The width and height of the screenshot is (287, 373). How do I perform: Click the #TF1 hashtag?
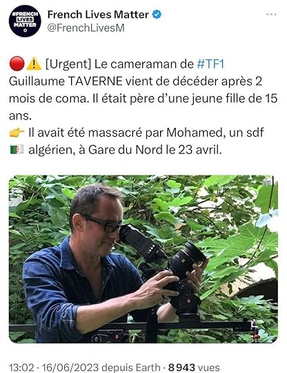point(210,64)
